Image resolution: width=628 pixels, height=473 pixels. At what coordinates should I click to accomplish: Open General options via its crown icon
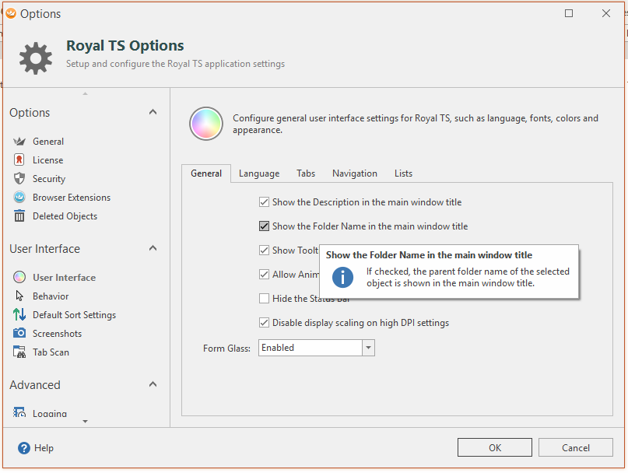pos(19,142)
